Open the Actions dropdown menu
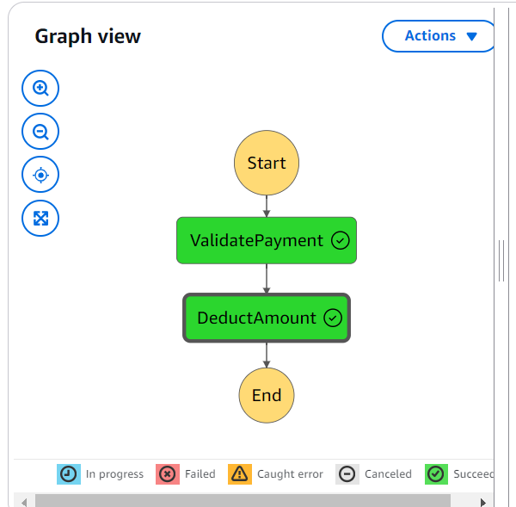516x507 pixels. (x=437, y=36)
